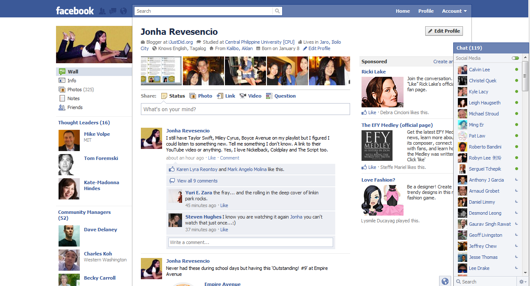
Task: Open the Love Fashion? ad
Action: [378, 180]
